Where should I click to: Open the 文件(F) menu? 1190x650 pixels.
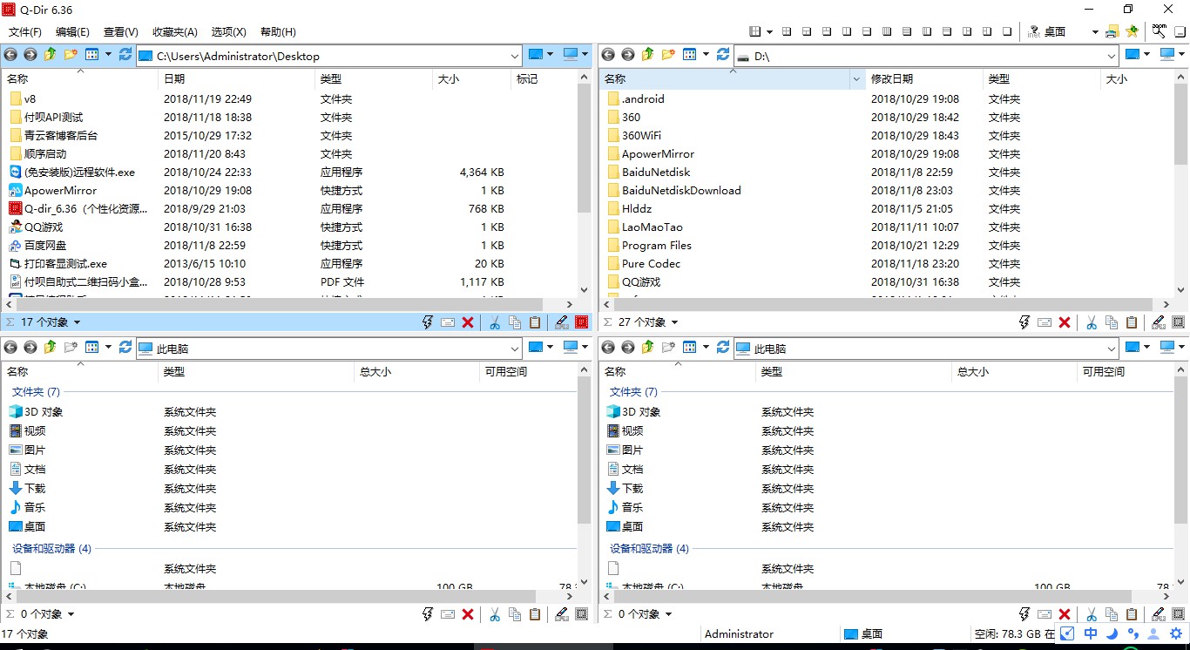pyautogui.click(x=25, y=31)
